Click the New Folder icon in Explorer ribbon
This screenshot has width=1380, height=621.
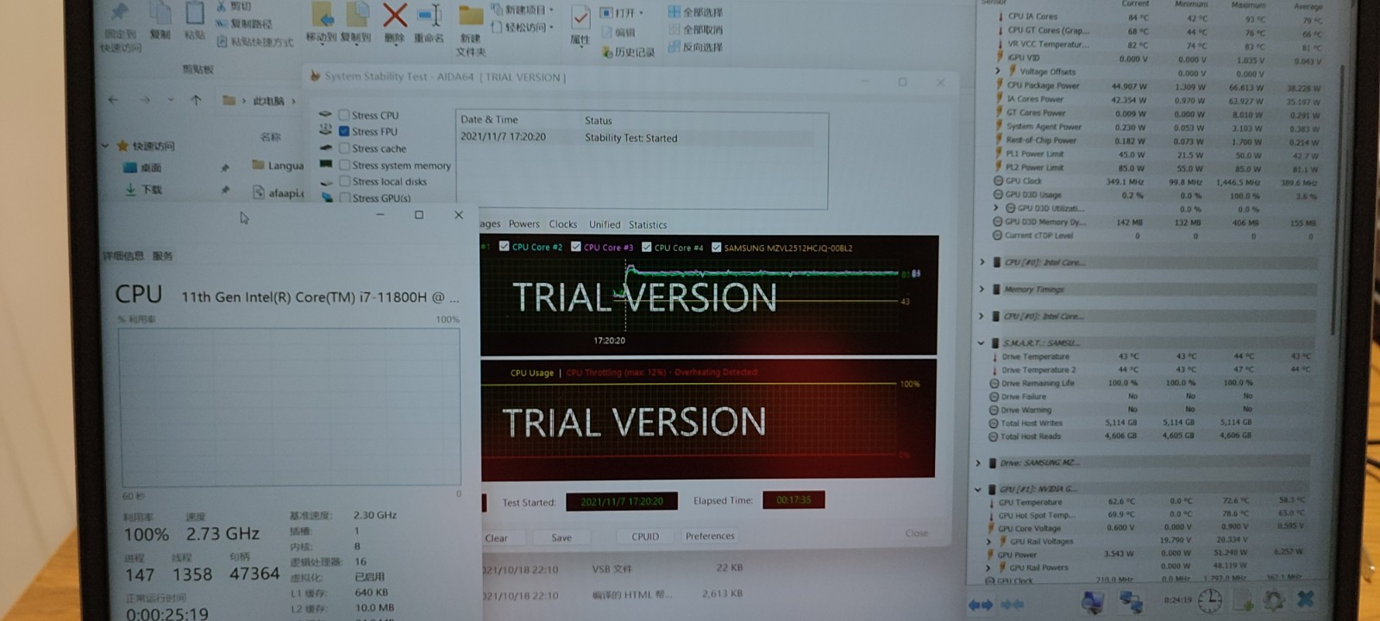(x=470, y=16)
